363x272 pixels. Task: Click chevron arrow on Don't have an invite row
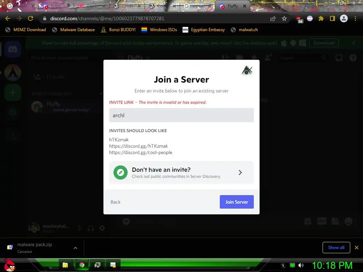tap(240, 172)
